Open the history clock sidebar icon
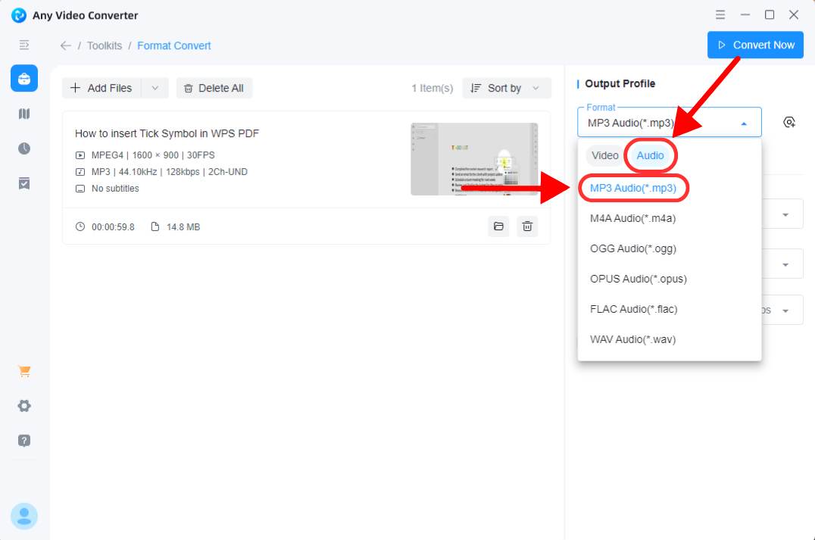This screenshot has height=540, width=815. point(24,148)
